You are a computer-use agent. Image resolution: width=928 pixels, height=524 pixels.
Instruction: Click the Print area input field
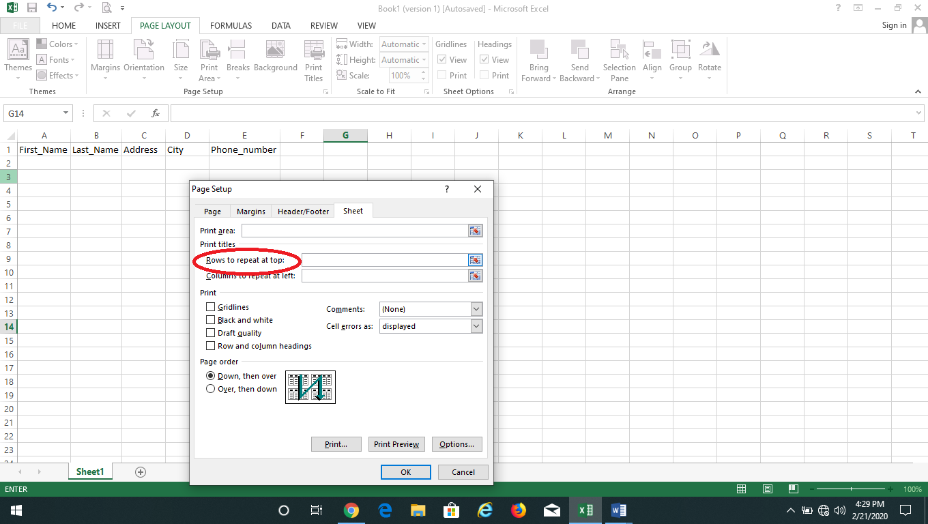point(355,231)
